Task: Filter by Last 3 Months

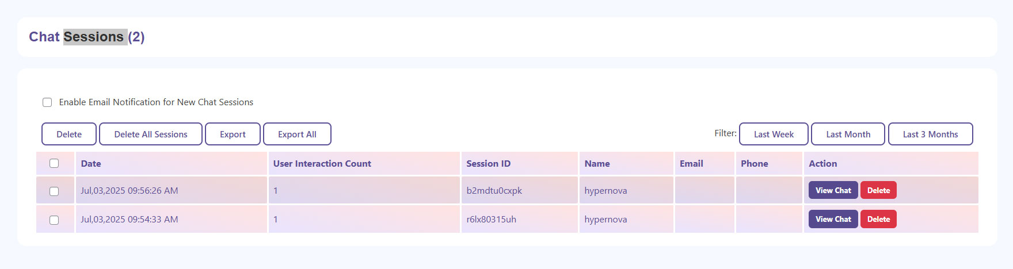Action: click(x=930, y=134)
